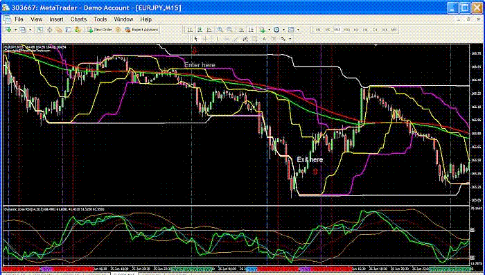Show the Terminal panel
The image size is (485, 275).
[x=68, y=30]
